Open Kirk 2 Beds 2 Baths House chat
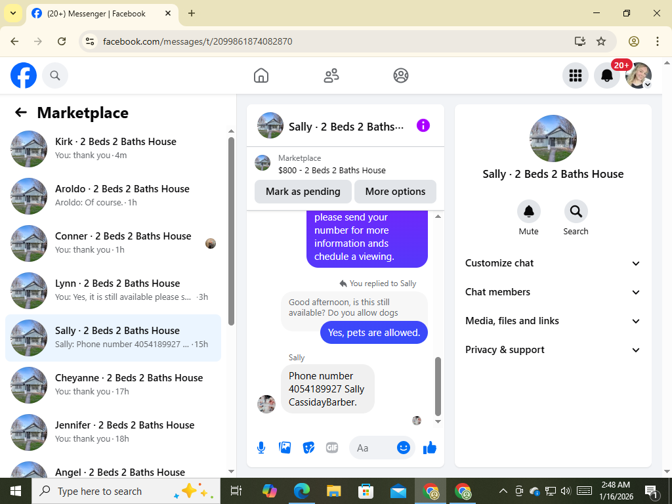This screenshot has width=672, height=504. [x=113, y=149]
